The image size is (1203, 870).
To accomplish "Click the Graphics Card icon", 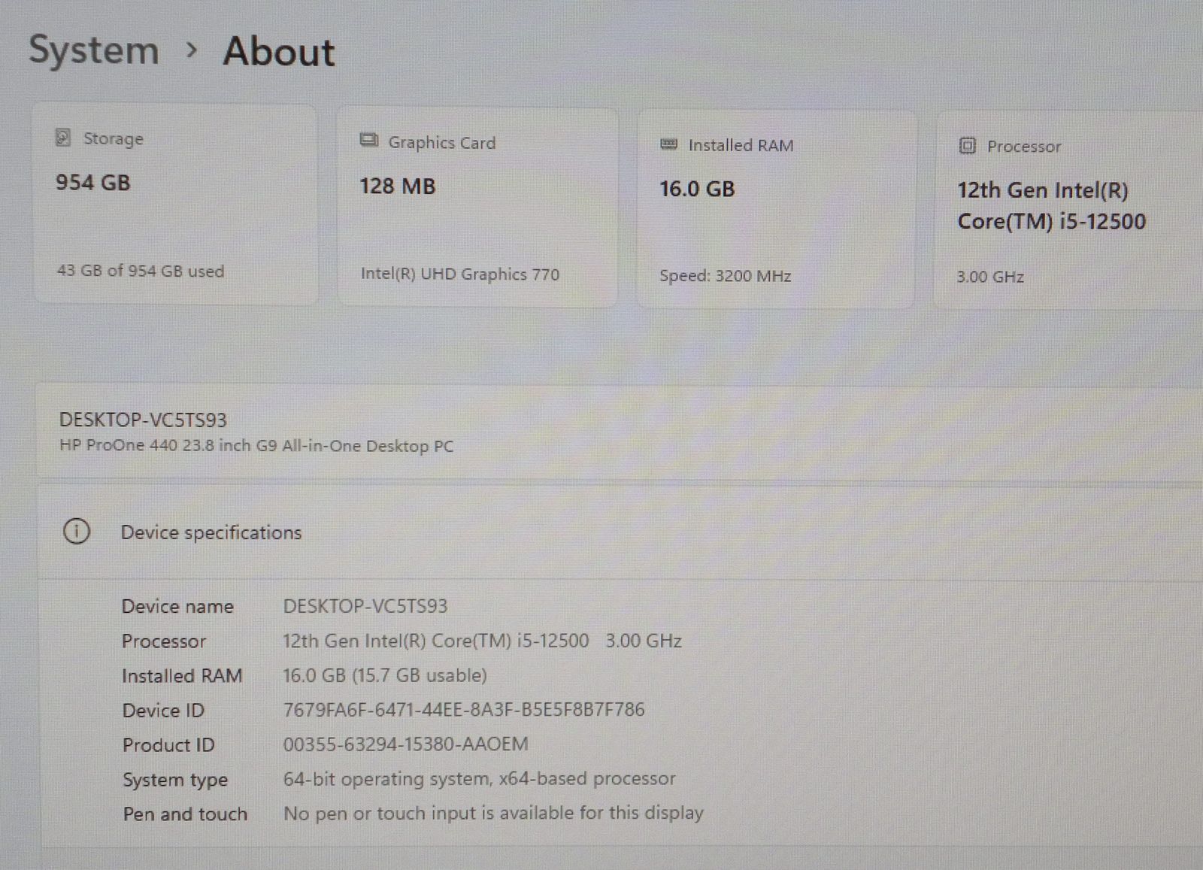I will coord(368,141).
